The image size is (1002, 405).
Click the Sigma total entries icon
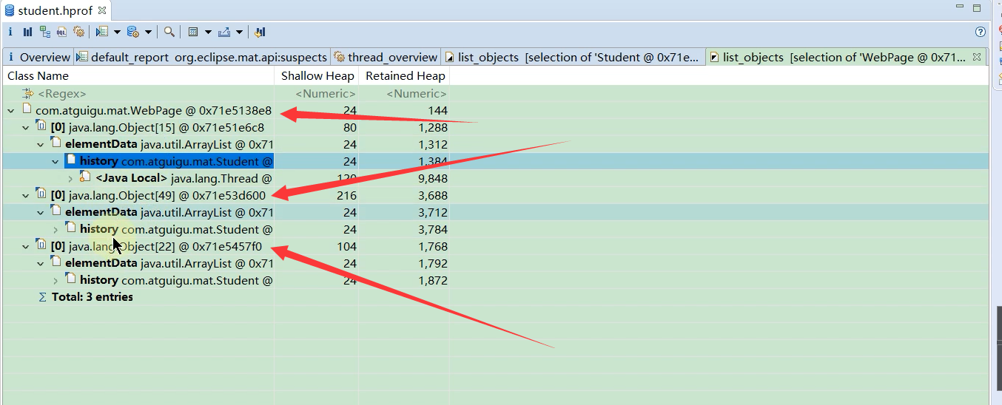[x=42, y=297]
